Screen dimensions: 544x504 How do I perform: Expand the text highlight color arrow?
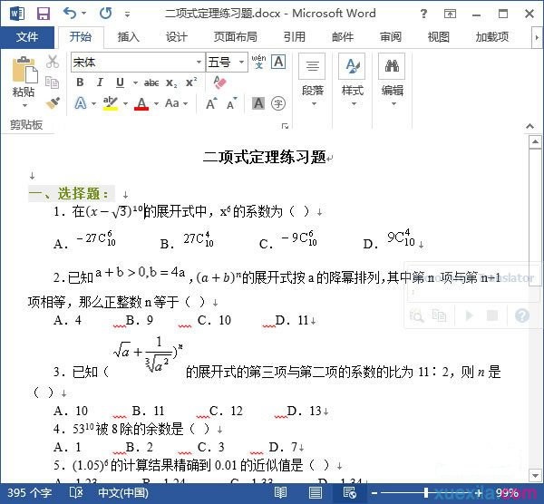pyautogui.click(x=126, y=103)
